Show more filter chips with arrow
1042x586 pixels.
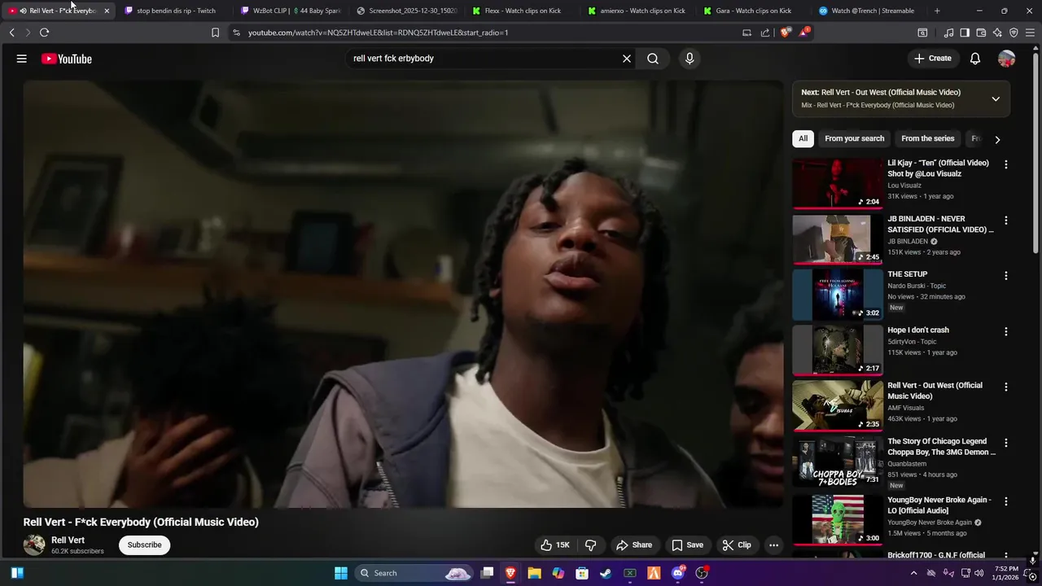(997, 139)
